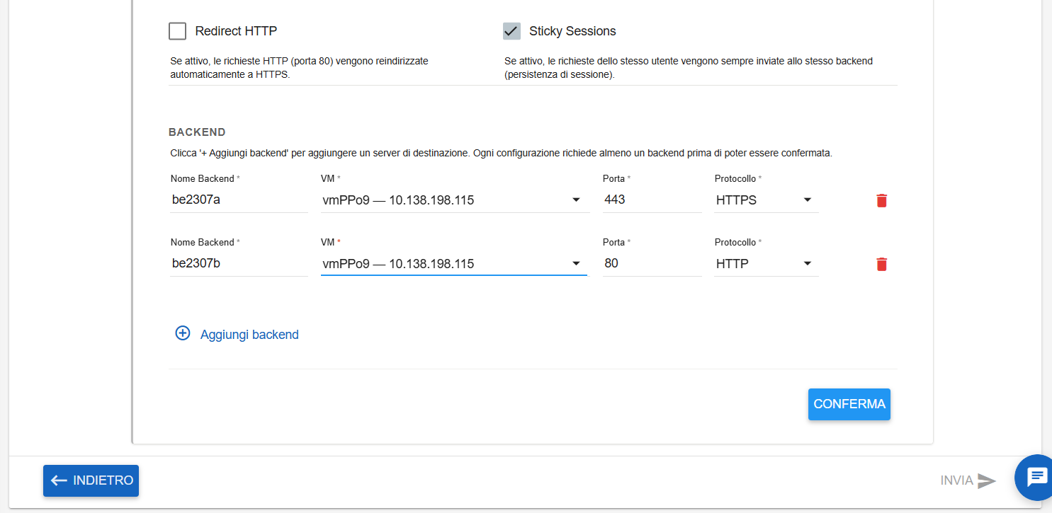
Task: Click the INVIA send button
Action: coord(968,480)
